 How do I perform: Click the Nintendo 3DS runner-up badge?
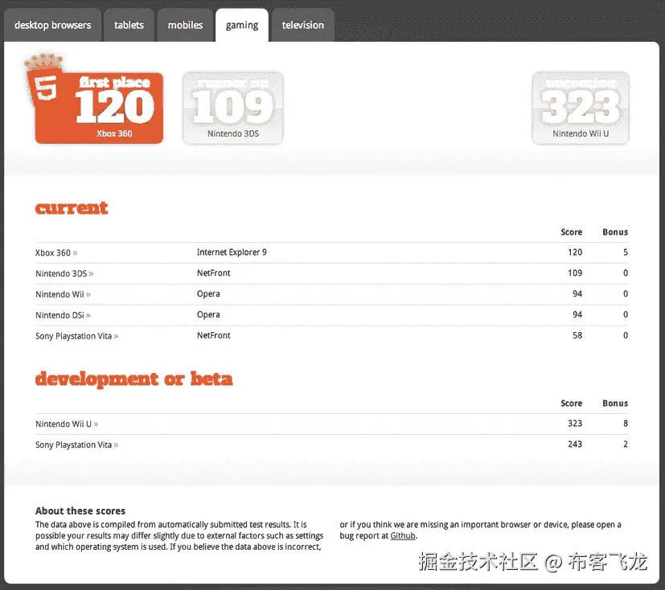(x=233, y=108)
